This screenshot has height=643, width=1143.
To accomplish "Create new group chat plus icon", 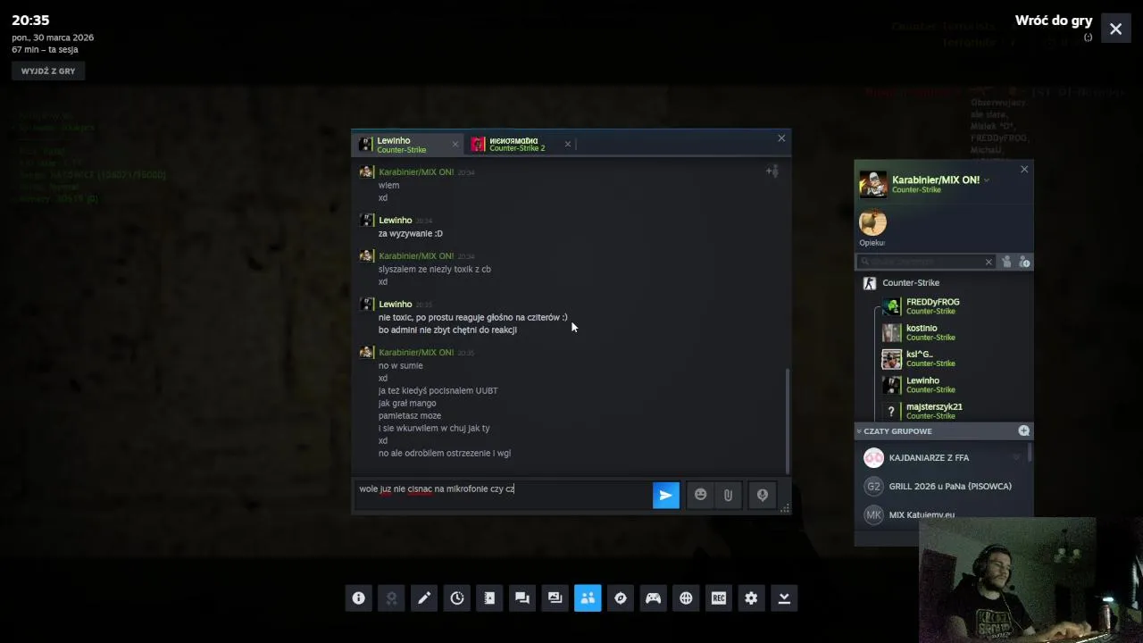I will (x=1023, y=430).
